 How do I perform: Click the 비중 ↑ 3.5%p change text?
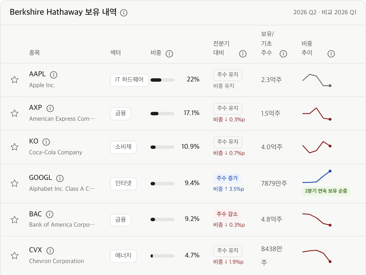pos(229,189)
